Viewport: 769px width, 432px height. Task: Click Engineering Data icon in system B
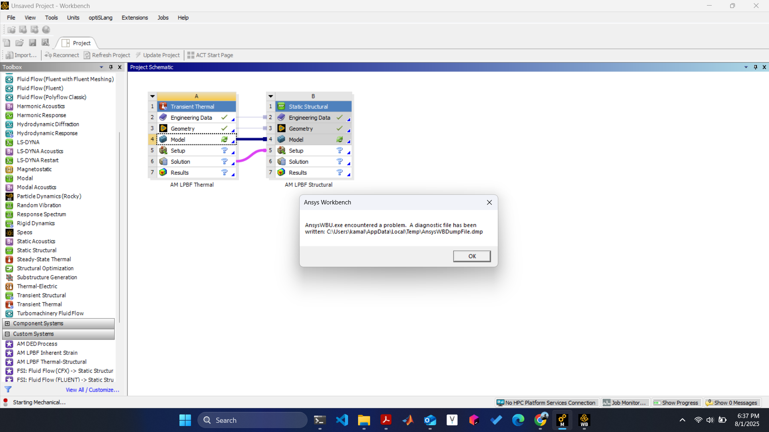tap(282, 117)
